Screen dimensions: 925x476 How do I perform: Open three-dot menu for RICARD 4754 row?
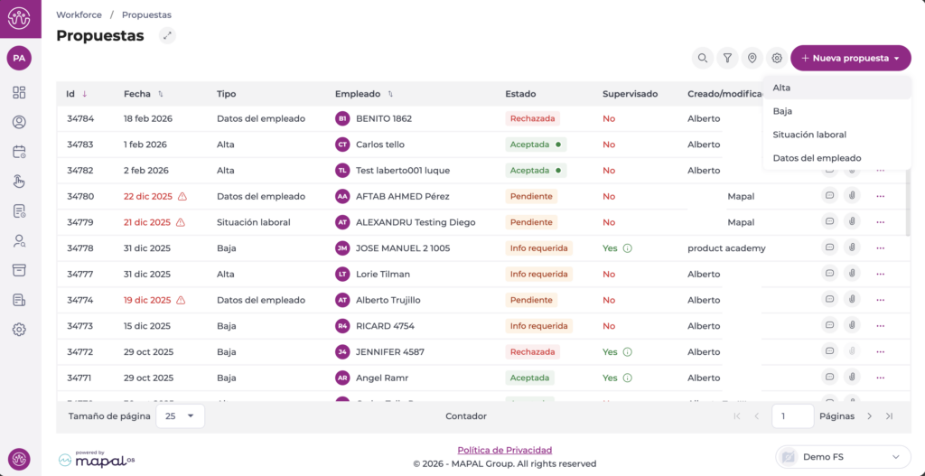coord(880,326)
